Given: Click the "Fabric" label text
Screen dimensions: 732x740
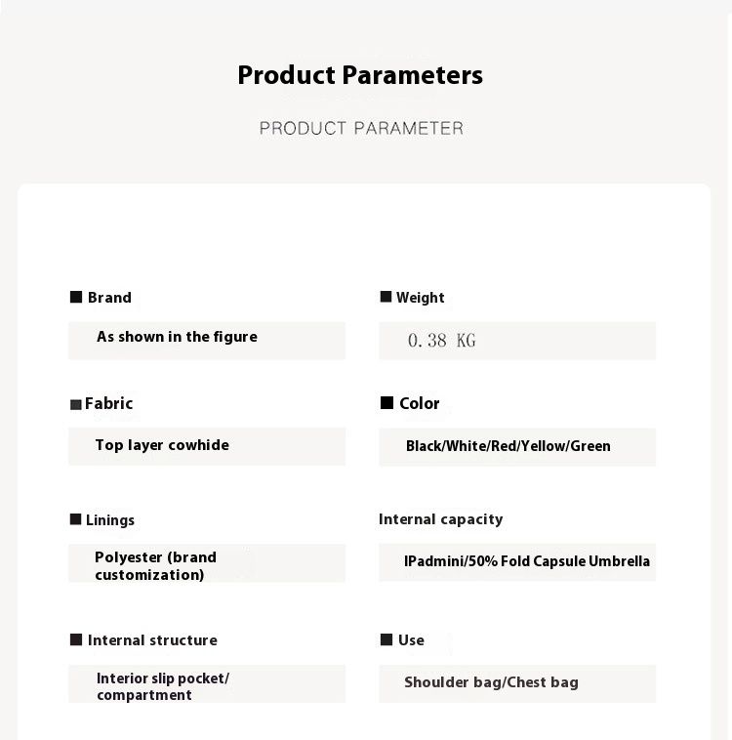Looking at the screenshot, I should (x=108, y=403).
